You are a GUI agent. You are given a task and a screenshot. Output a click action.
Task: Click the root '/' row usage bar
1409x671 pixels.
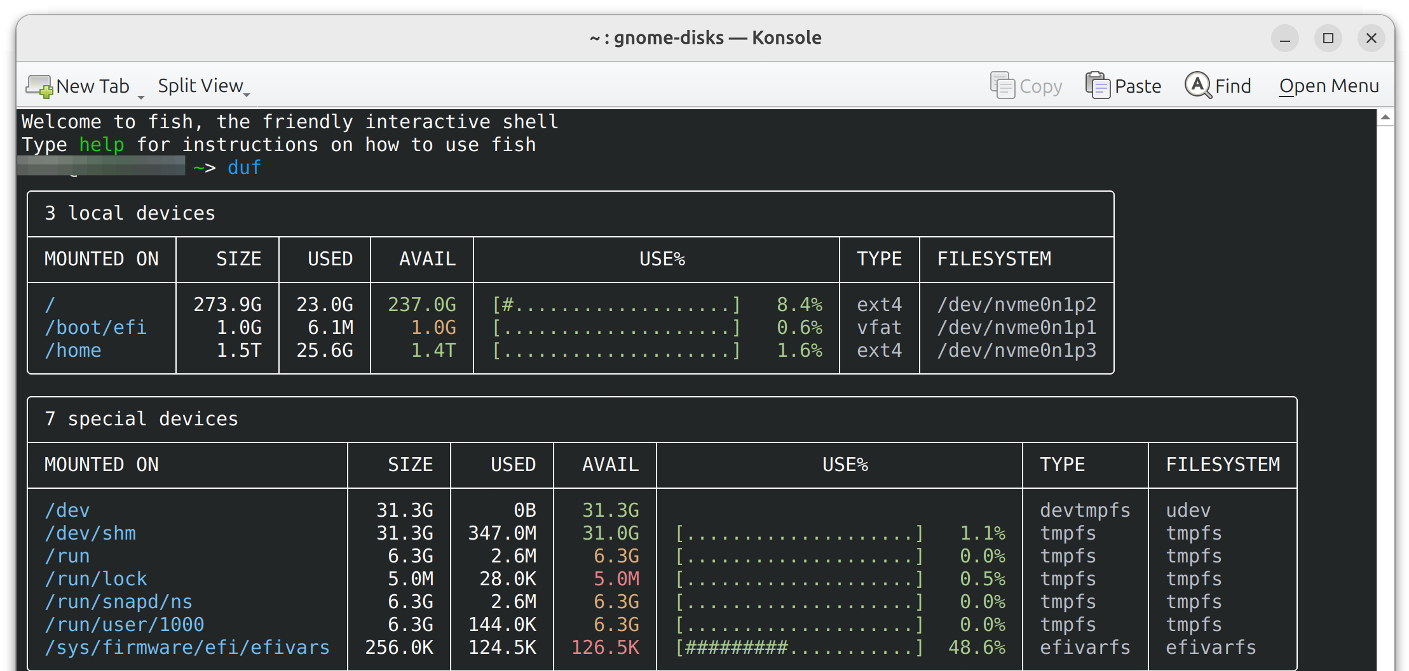[x=616, y=305]
